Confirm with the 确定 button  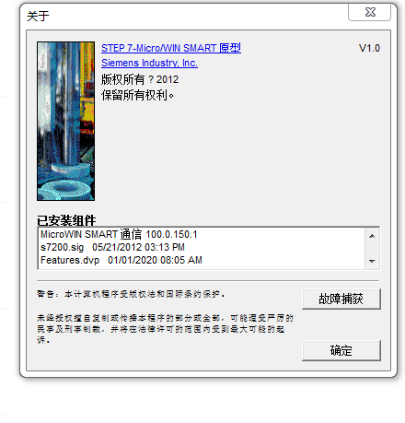341,350
